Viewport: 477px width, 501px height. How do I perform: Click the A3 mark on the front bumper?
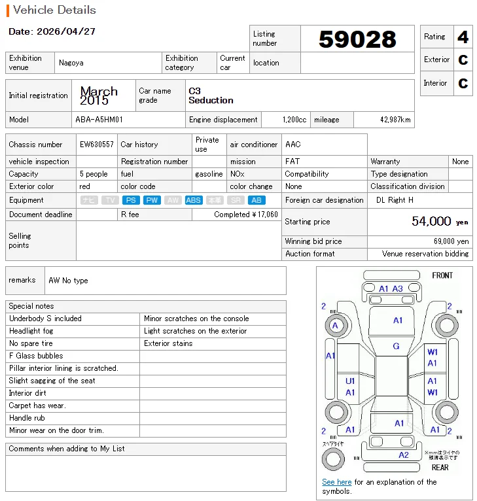point(397,289)
